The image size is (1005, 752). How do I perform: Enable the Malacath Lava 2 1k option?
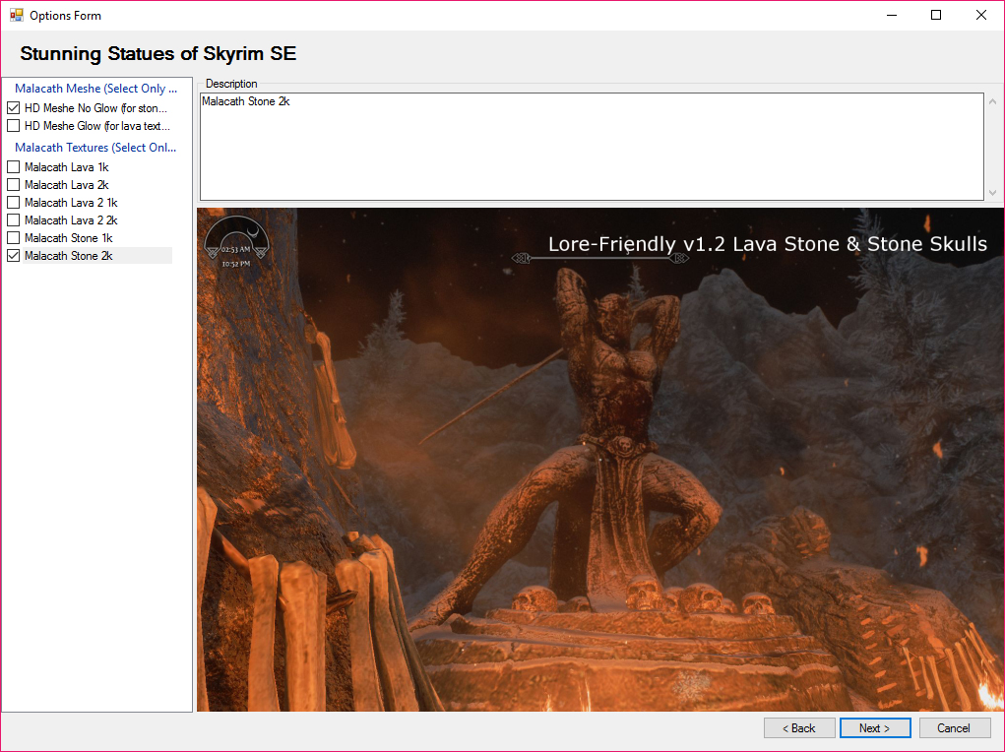point(14,203)
